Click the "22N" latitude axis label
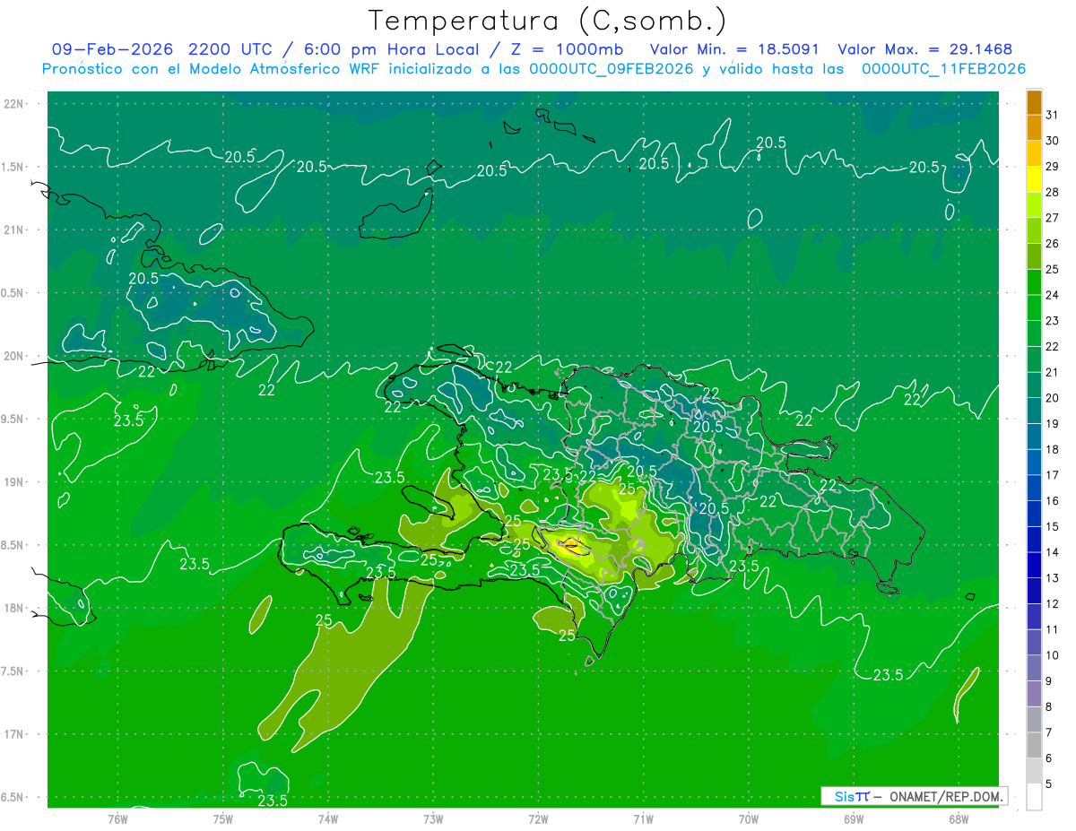This screenshot has width=1076, height=831. [15, 104]
